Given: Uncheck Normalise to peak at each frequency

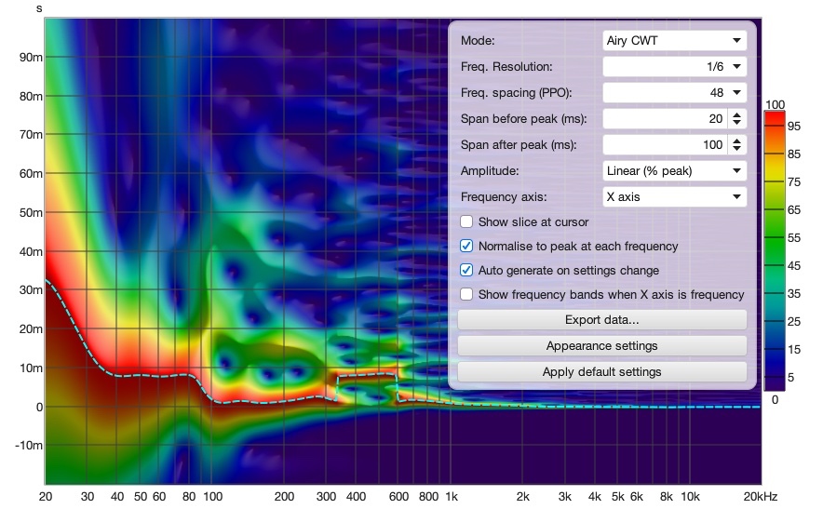Looking at the screenshot, I should pos(466,246).
